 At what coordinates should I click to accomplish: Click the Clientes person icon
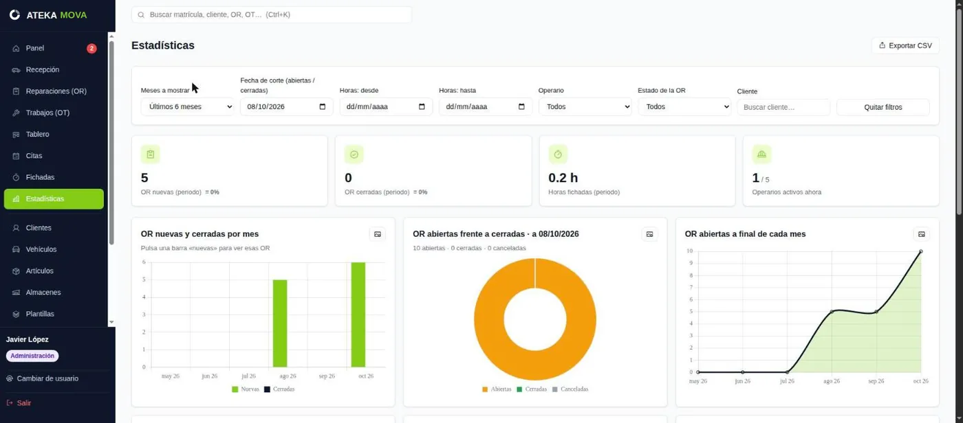[x=16, y=228]
